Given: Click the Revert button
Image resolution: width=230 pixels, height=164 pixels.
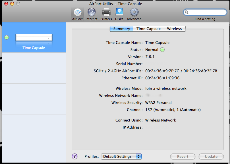Looking at the screenshot, I should tap(183, 156).
